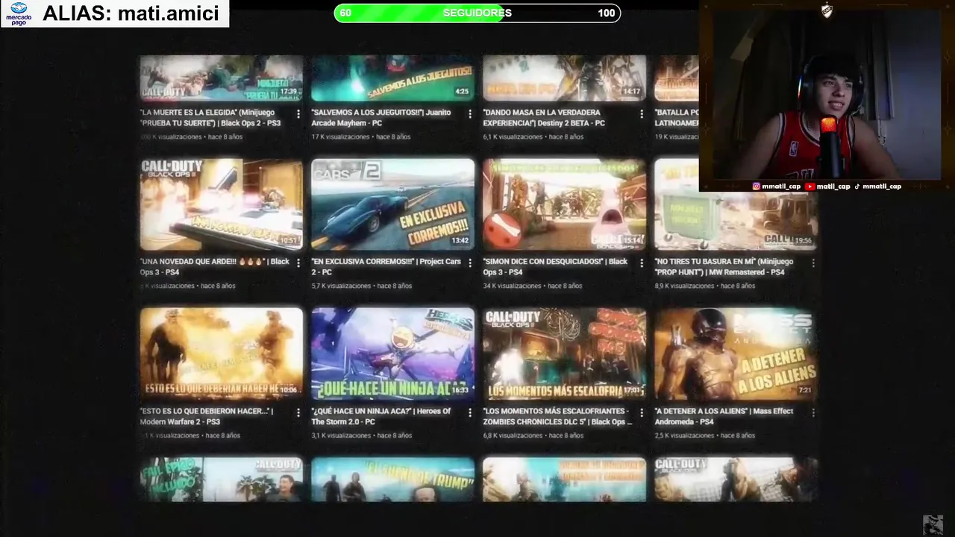The image size is (955, 537).
Task: Open the Destiny 2 BETA thumbnail
Action: [565, 78]
